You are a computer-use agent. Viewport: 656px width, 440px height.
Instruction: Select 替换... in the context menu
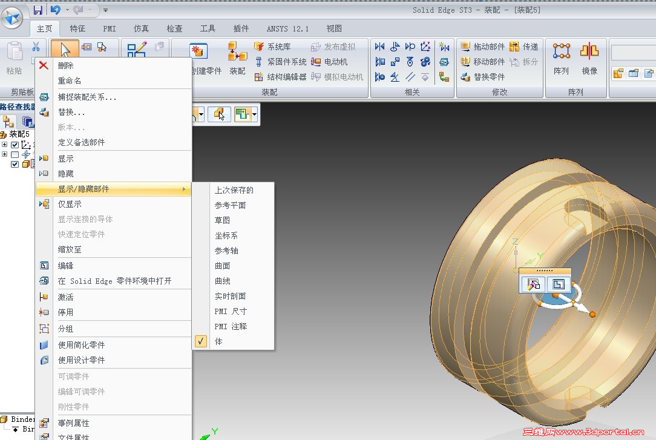(114, 112)
